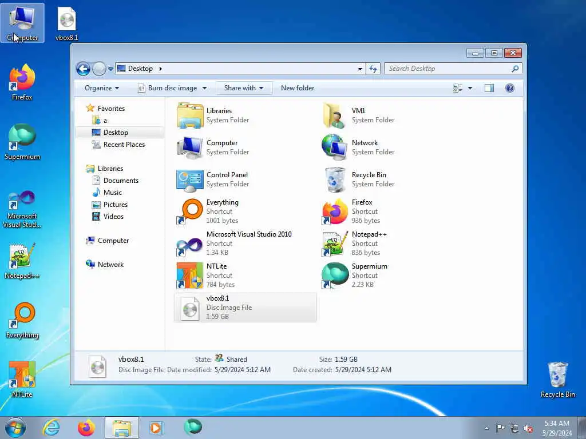Expand Burn disc image dropdown arrow
The width and height of the screenshot is (586, 439).
[204, 88]
